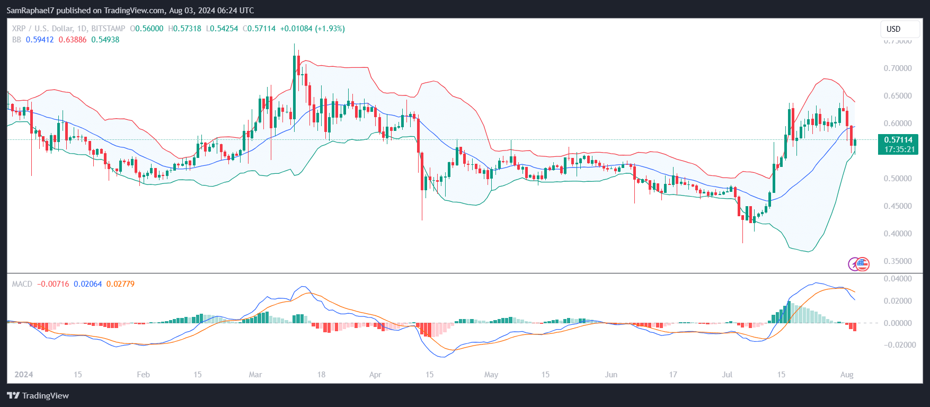
Task: Click the Feb time axis label
Action: (143, 375)
